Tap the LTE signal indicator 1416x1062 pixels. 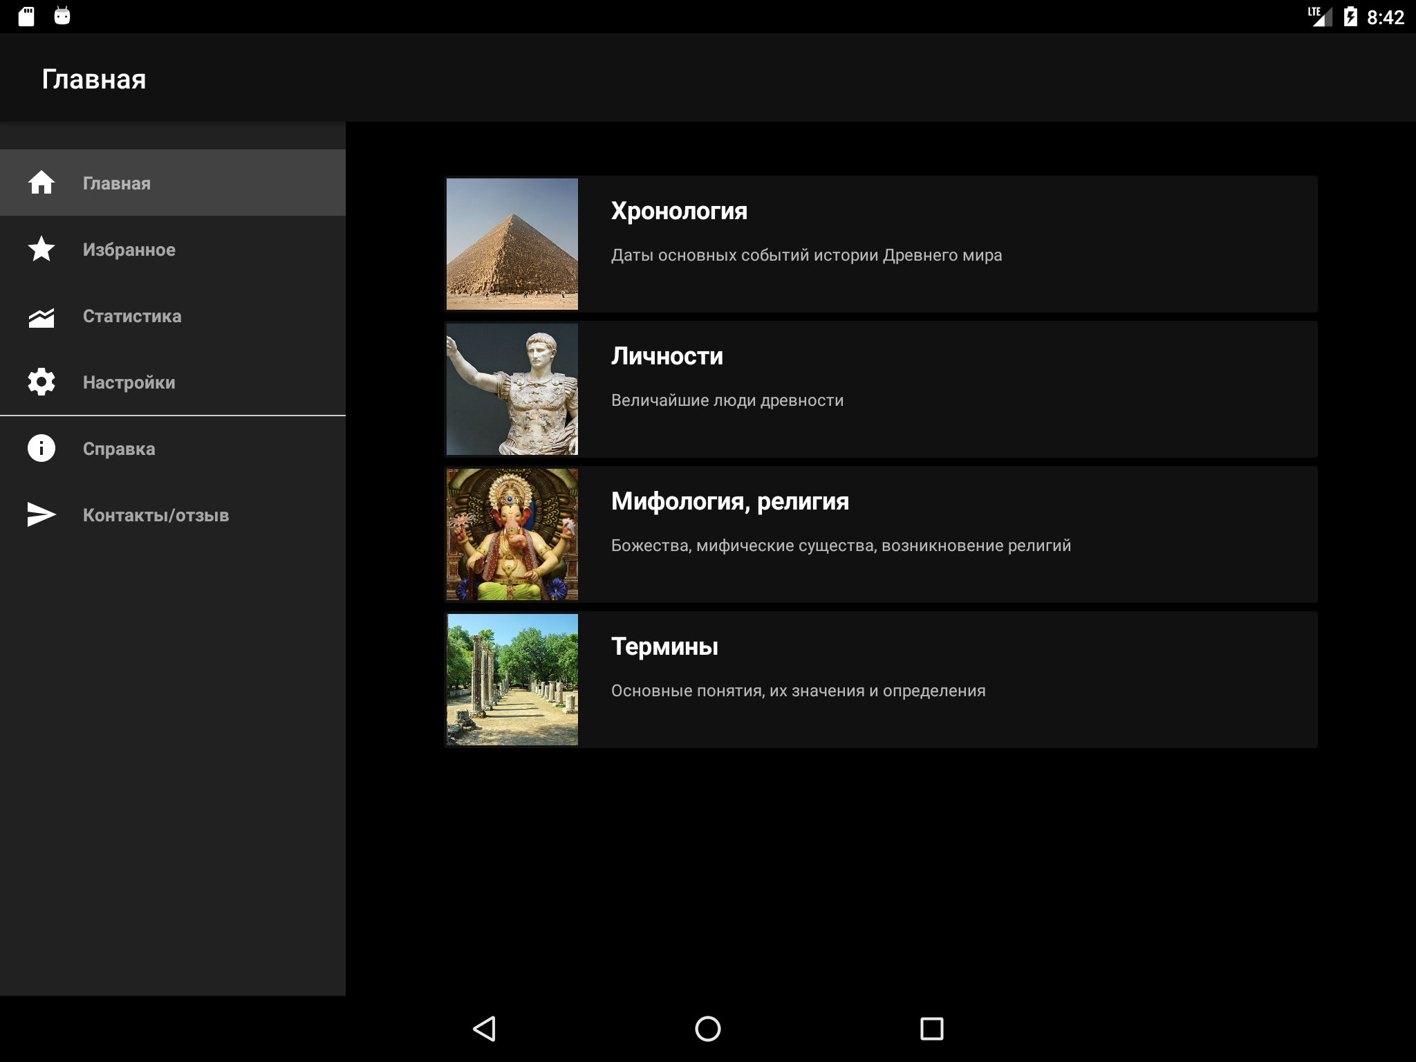tap(1320, 16)
